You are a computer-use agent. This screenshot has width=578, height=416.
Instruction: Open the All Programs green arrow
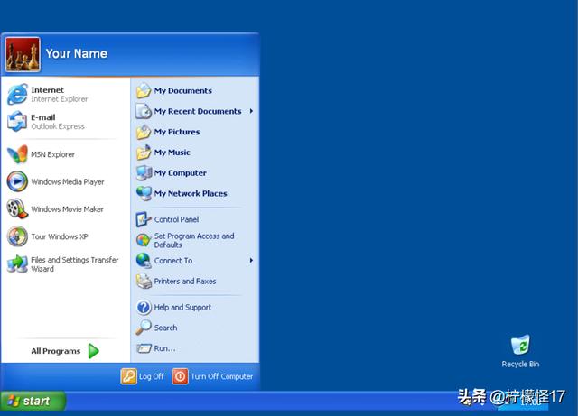tap(94, 351)
